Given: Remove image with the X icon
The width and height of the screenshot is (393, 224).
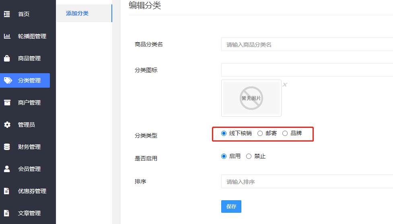Looking at the screenshot, I should 285,85.
